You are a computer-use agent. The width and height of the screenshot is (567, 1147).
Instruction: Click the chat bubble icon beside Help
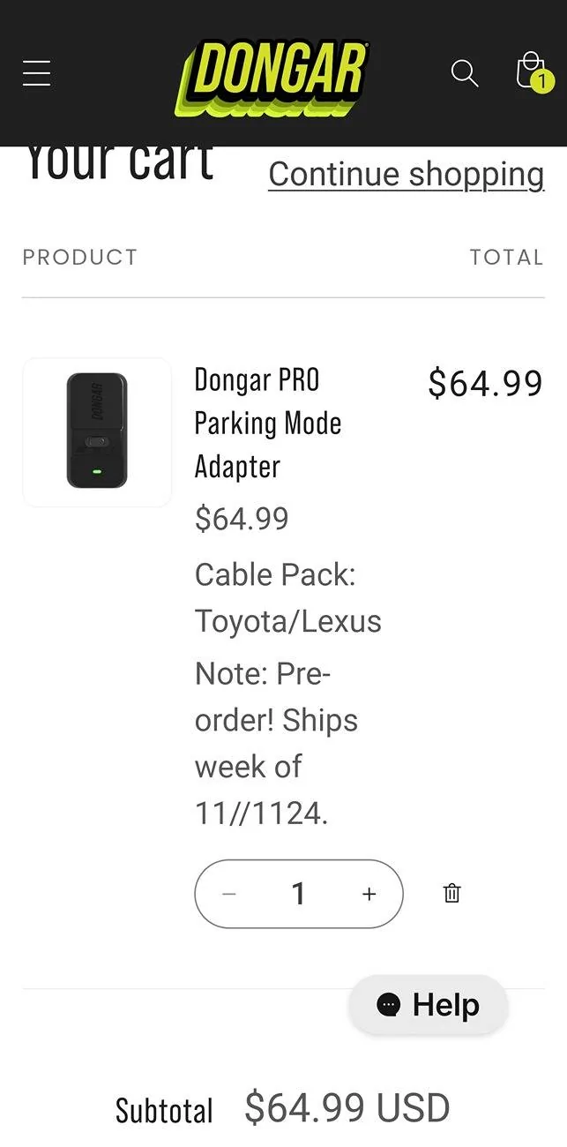point(388,1005)
